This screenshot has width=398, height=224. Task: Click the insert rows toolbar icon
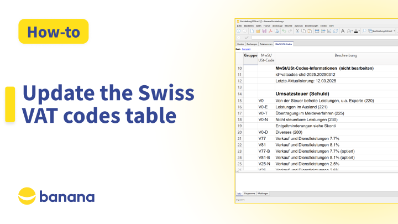tap(317, 31)
